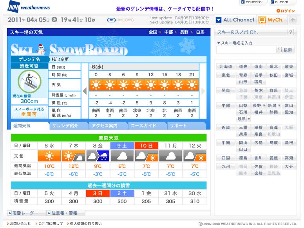
Task: Click the ski resort name search field
Action: 246,50
